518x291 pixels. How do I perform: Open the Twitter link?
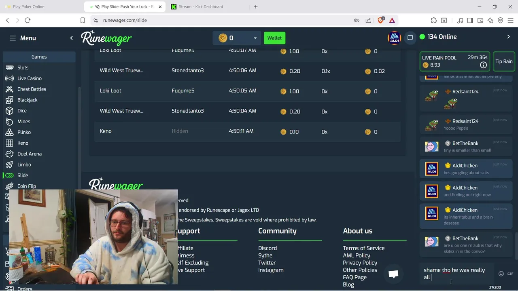(x=267, y=263)
